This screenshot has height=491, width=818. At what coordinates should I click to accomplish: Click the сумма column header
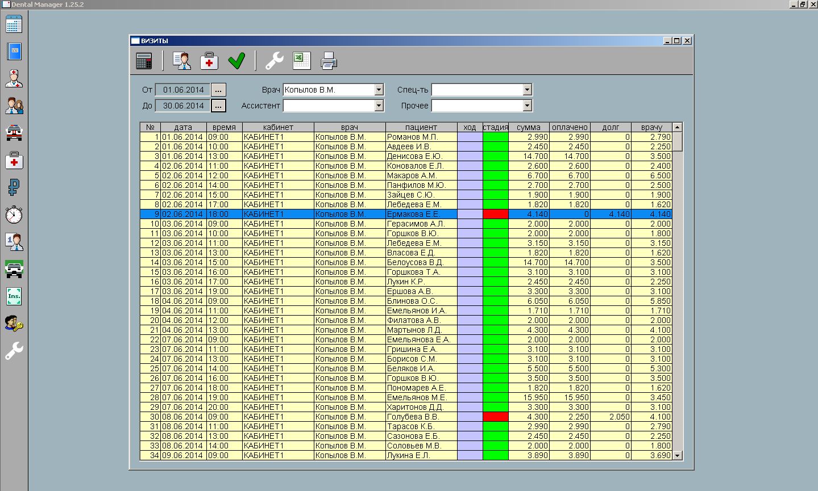pos(529,127)
